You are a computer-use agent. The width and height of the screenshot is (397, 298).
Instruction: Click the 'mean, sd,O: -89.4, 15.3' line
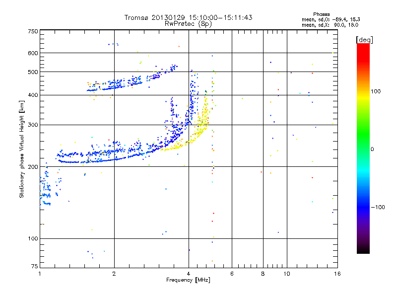(331, 19)
